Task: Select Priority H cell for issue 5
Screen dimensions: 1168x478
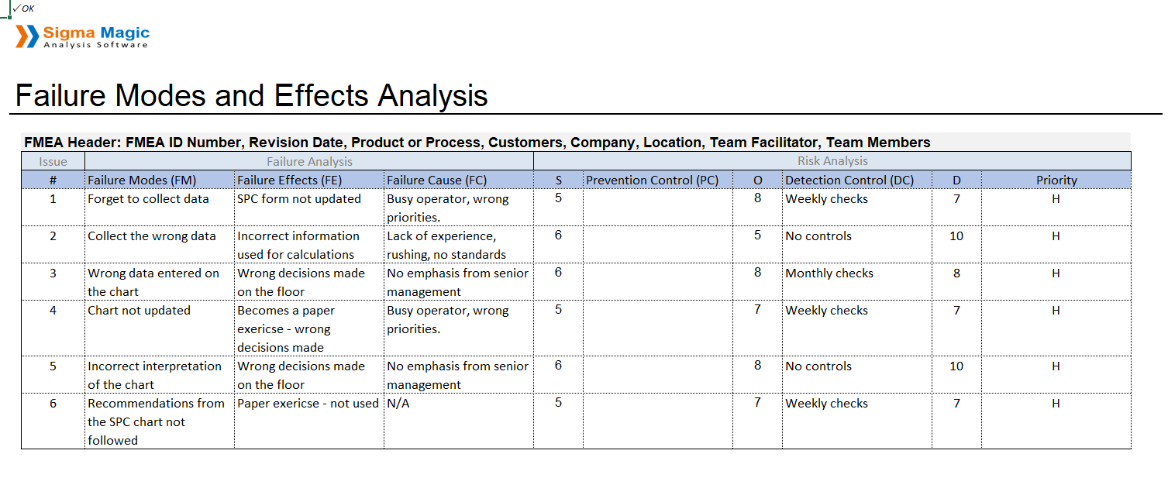Action: tap(1056, 375)
